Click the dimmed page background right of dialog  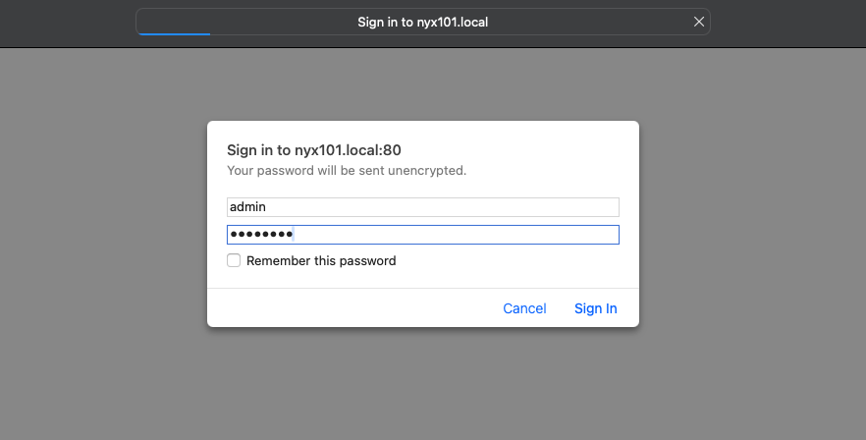tap(752, 244)
